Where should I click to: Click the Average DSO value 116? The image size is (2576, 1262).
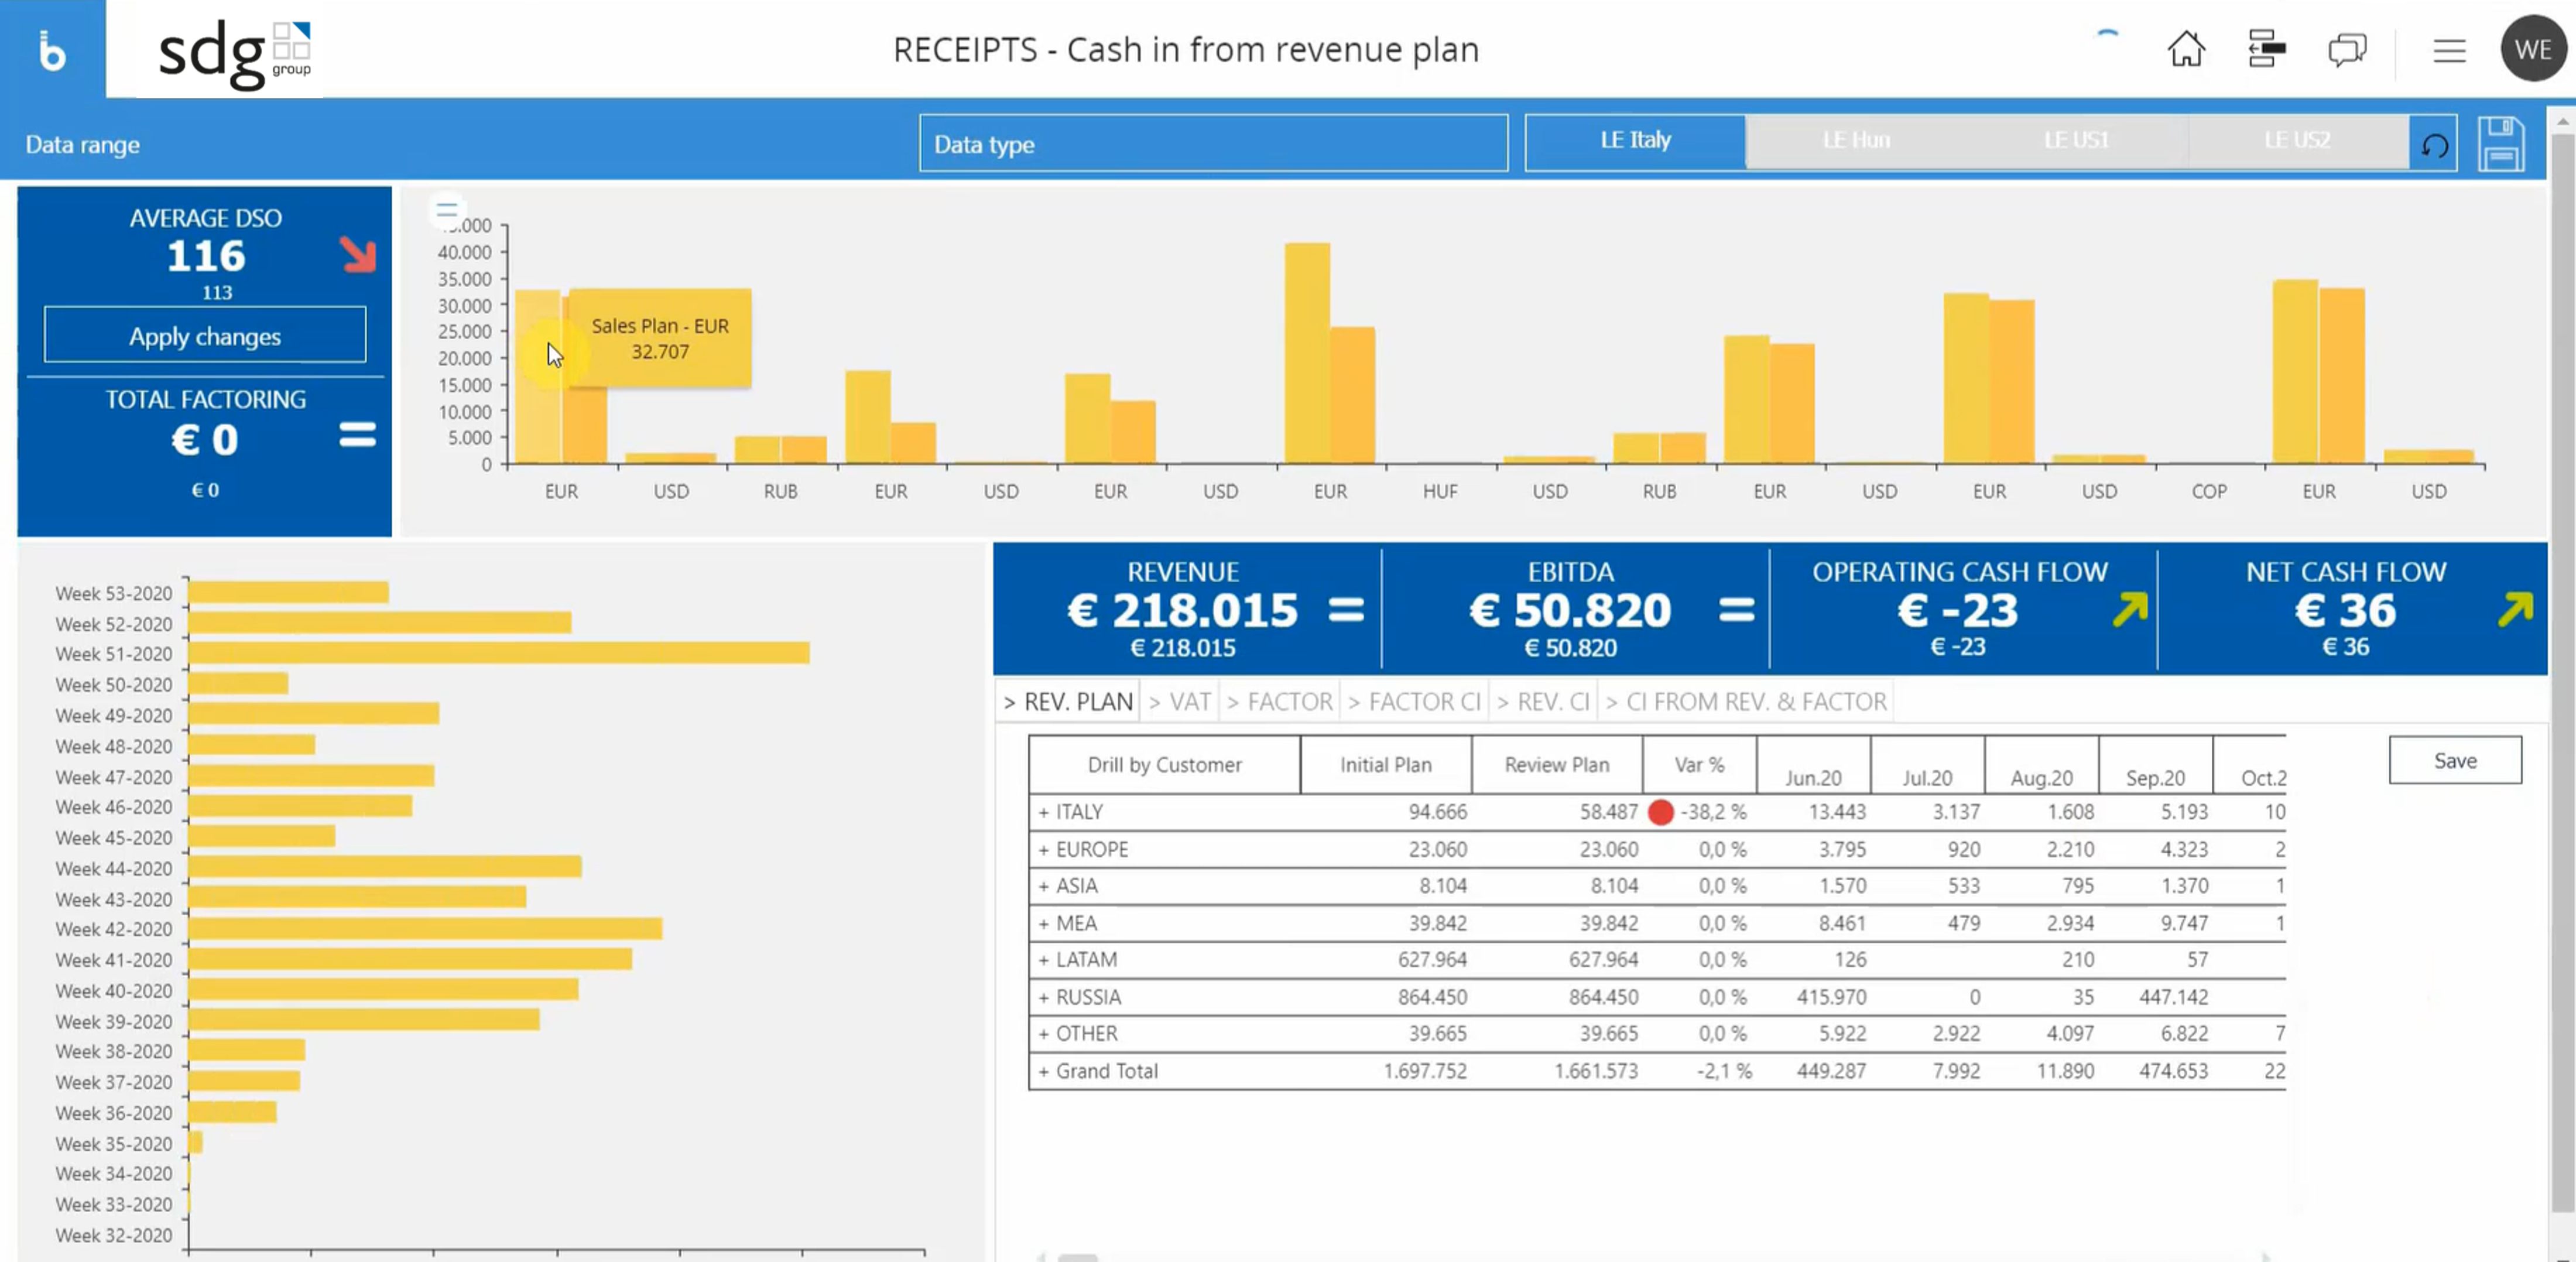coord(205,256)
